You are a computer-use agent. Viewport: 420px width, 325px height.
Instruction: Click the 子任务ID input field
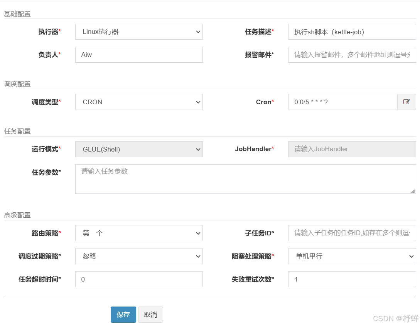click(x=352, y=233)
